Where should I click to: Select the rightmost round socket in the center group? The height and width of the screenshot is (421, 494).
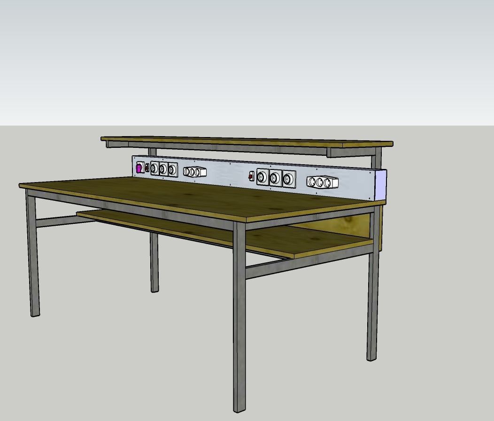pos(287,179)
